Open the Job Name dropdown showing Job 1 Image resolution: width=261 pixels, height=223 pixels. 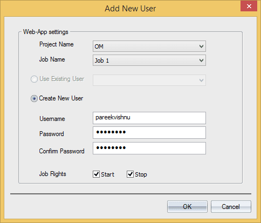pos(149,60)
